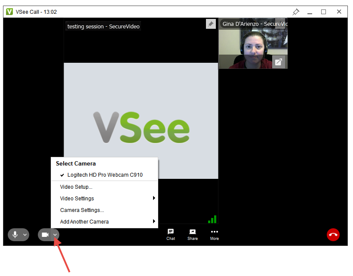Open camera options dropdown arrow
353x276 pixels.
(x=55, y=235)
